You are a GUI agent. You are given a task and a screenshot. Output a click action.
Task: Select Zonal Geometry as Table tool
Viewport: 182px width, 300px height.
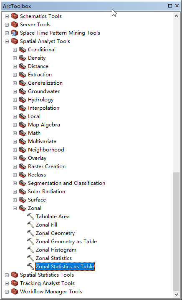coord(66,242)
